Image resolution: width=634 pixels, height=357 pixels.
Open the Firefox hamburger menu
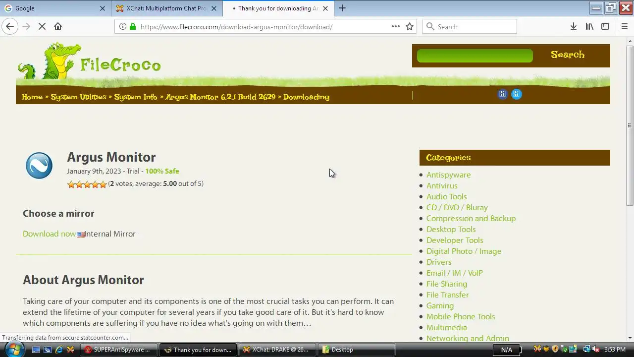(x=625, y=26)
